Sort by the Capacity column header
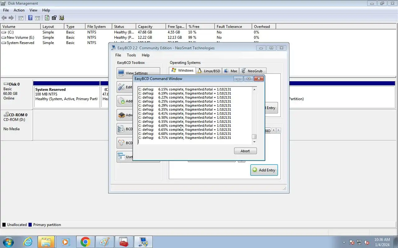 click(151, 27)
